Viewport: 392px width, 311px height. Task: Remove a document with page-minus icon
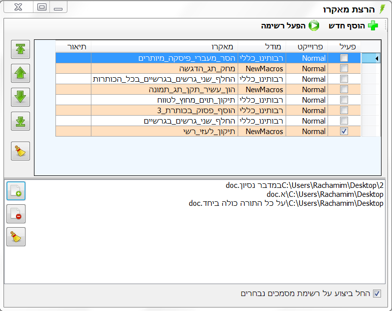coord(16,214)
